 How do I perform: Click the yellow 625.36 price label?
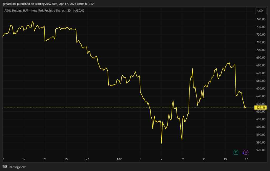click(260, 107)
